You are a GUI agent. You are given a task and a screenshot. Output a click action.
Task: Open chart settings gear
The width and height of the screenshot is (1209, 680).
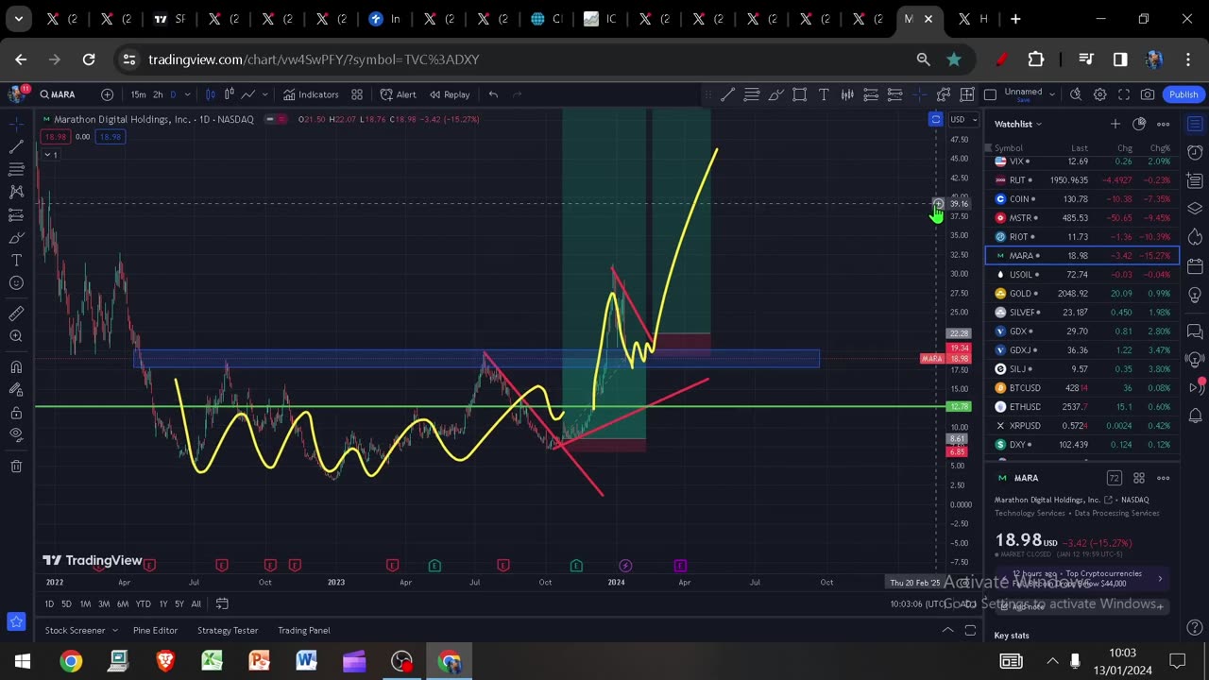(x=1099, y=94)
